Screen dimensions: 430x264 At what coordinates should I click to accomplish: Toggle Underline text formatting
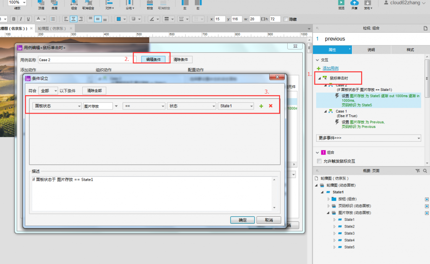point(28,19)
